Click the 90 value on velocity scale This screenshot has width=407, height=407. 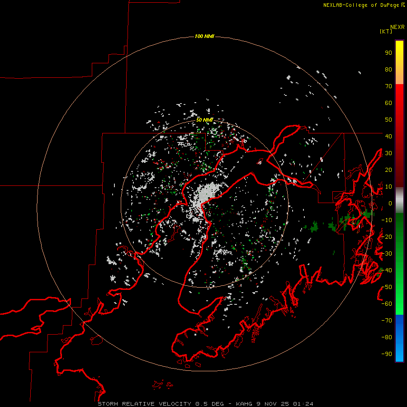(x=388, y=53)
